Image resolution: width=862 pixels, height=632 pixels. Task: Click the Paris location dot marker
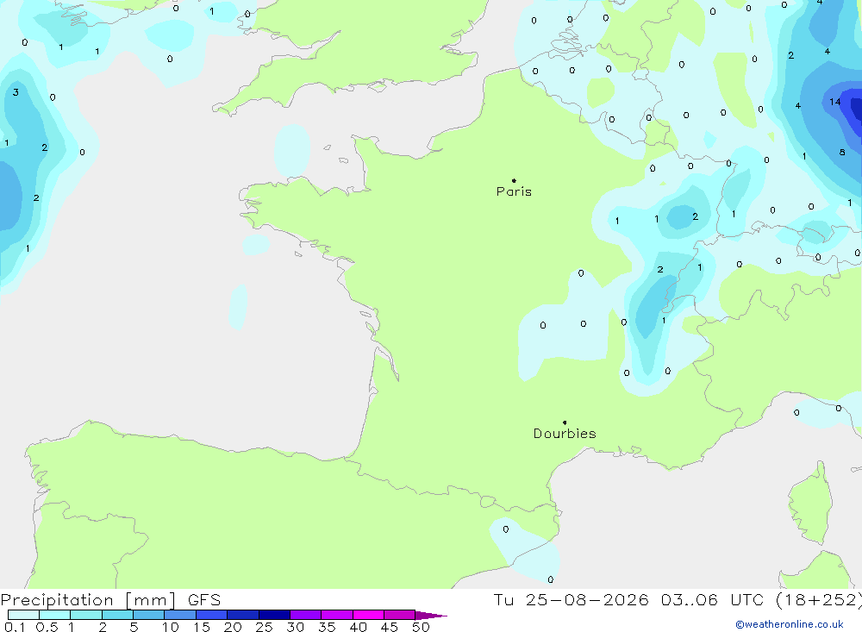(514, 180)
